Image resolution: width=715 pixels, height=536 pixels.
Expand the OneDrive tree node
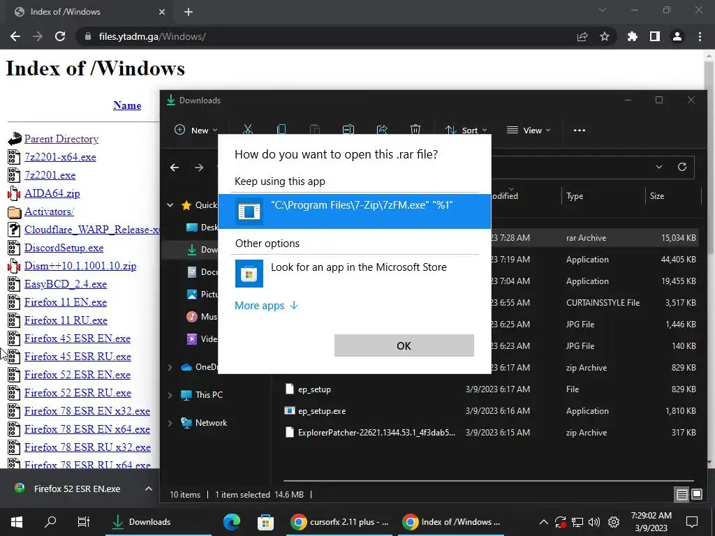[170, 367]
